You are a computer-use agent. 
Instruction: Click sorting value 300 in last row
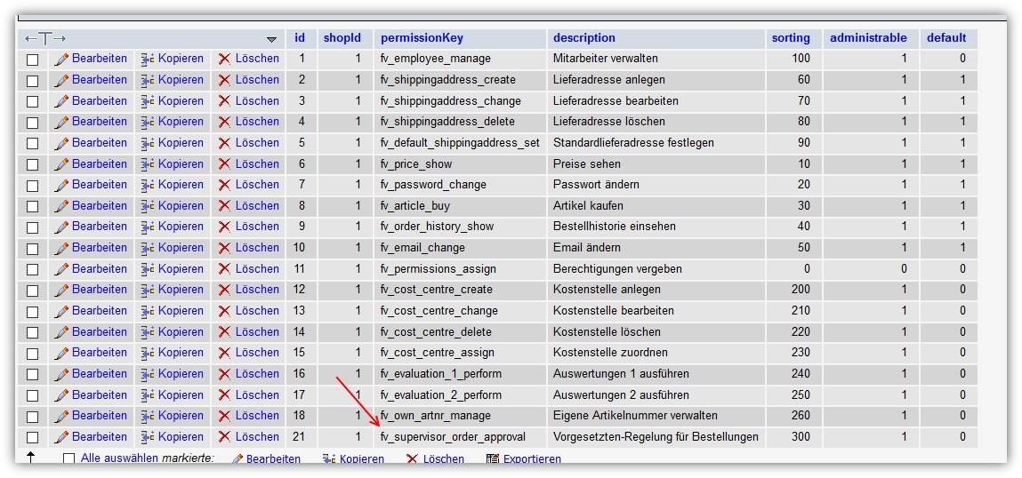point(794,437)
